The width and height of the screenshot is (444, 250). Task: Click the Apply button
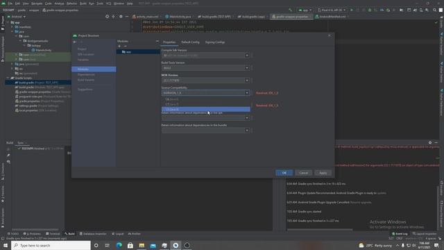323,173
